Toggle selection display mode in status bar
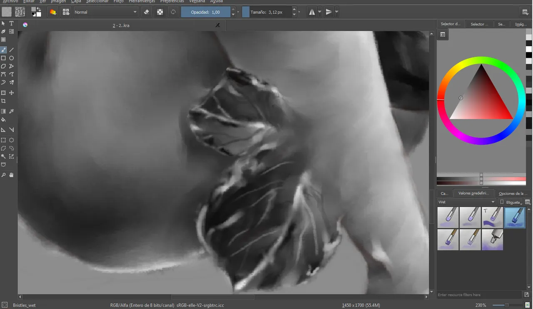The image size is (533, 309). [4, 305]
